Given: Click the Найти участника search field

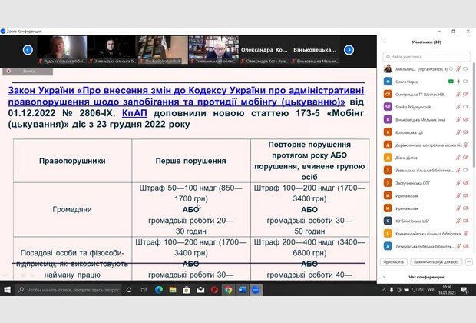Looking at the screenshot, I should [x=427, y=56].
